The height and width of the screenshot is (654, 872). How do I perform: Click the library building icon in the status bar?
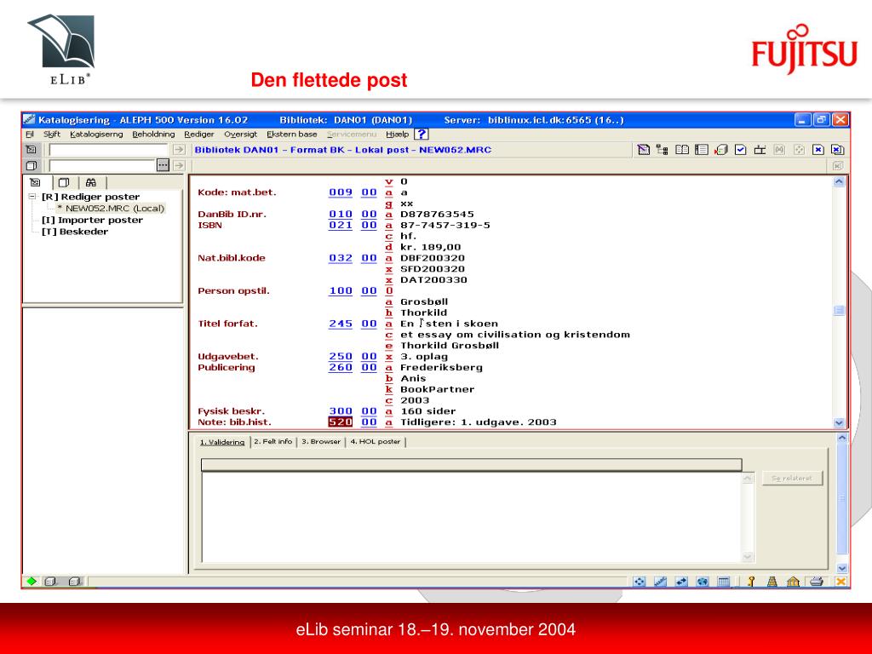pos(793,582)
